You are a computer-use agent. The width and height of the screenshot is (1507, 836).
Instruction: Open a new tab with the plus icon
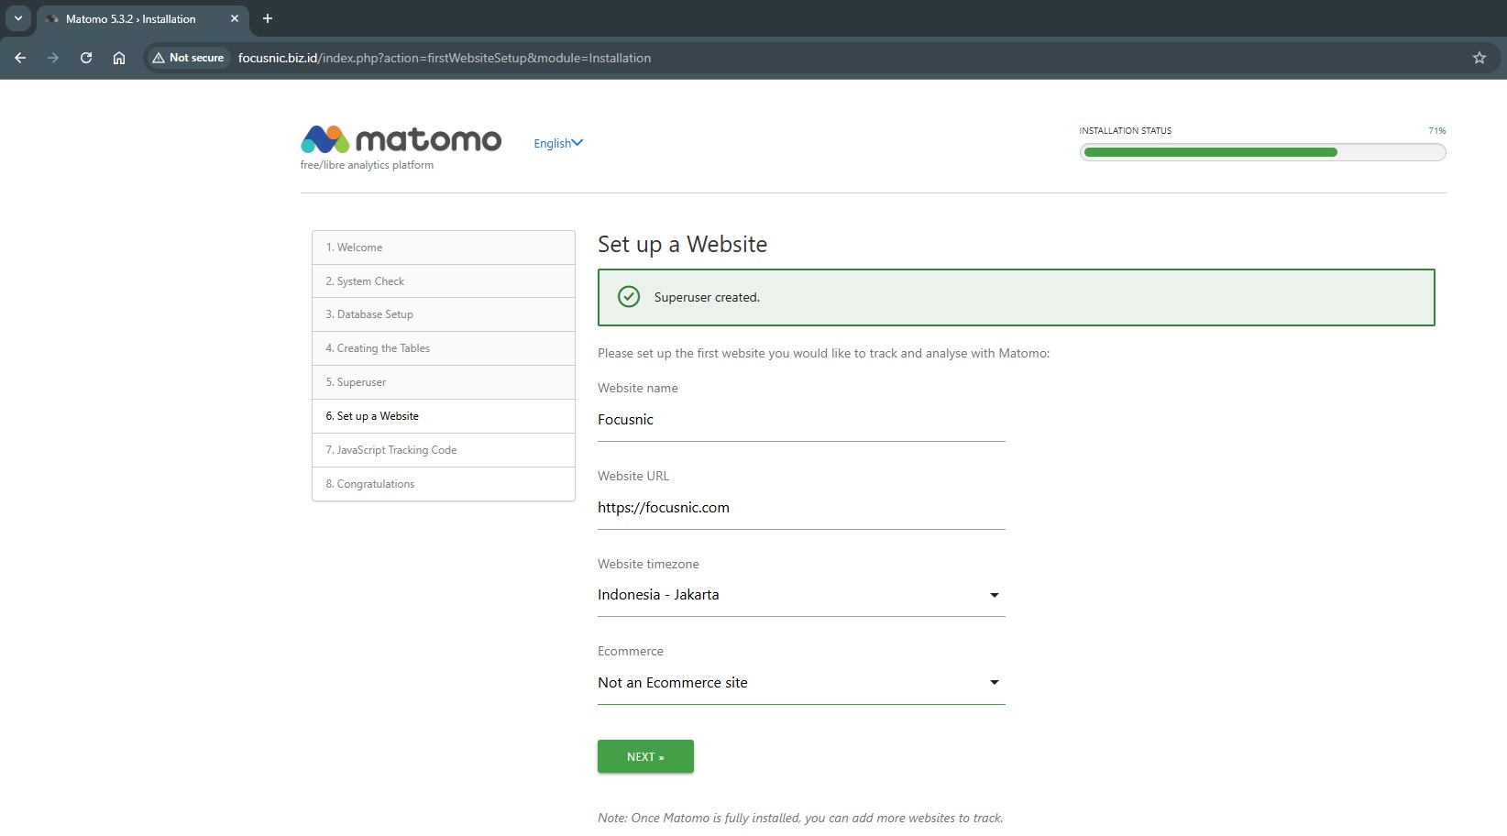point(268,18)
